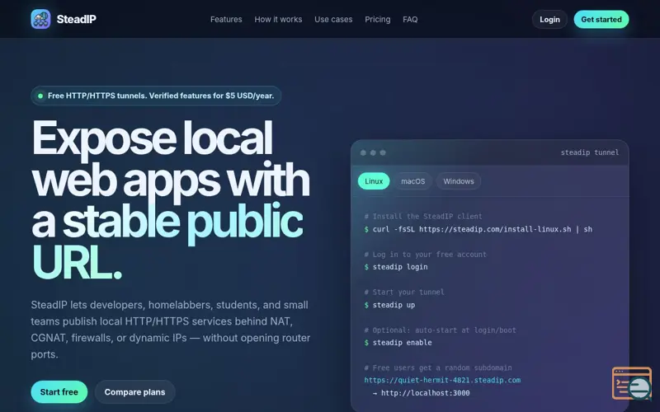Open the Features nav link

click(226, 19)
